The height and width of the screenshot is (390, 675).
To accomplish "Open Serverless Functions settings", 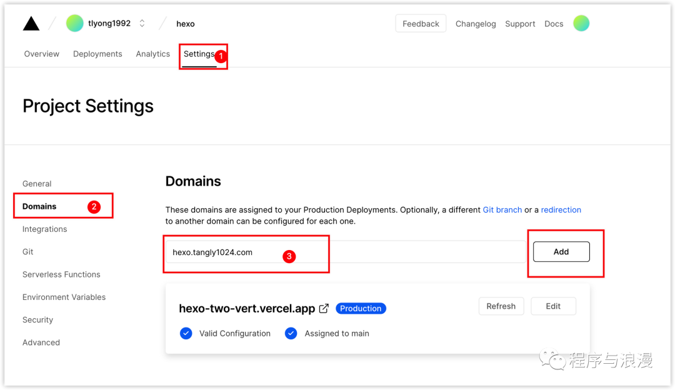I will (61, 274).
